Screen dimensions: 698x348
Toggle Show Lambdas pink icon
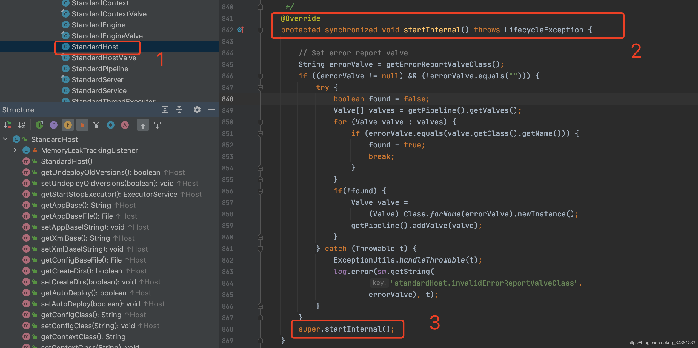pyautogui.click(x=125, y=125)
